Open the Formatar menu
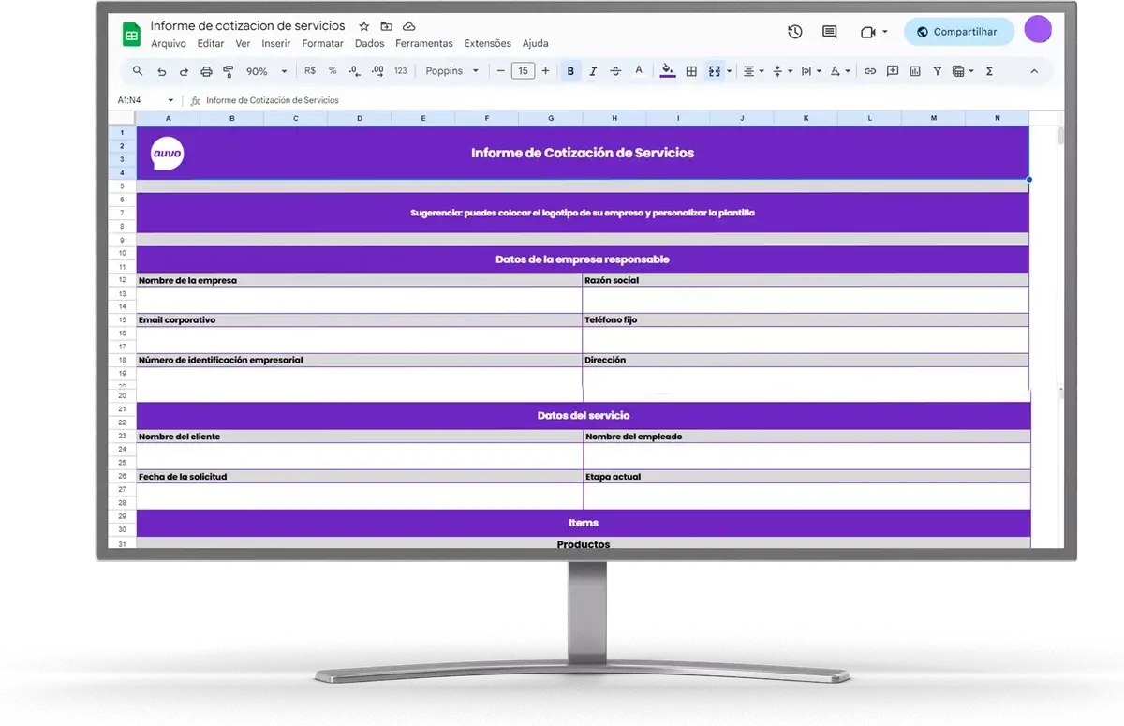The height and width of the screenshot is (726, 1124). 323,43
